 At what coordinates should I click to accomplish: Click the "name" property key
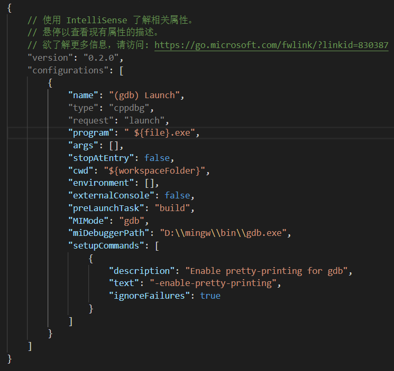pos(83,95)
